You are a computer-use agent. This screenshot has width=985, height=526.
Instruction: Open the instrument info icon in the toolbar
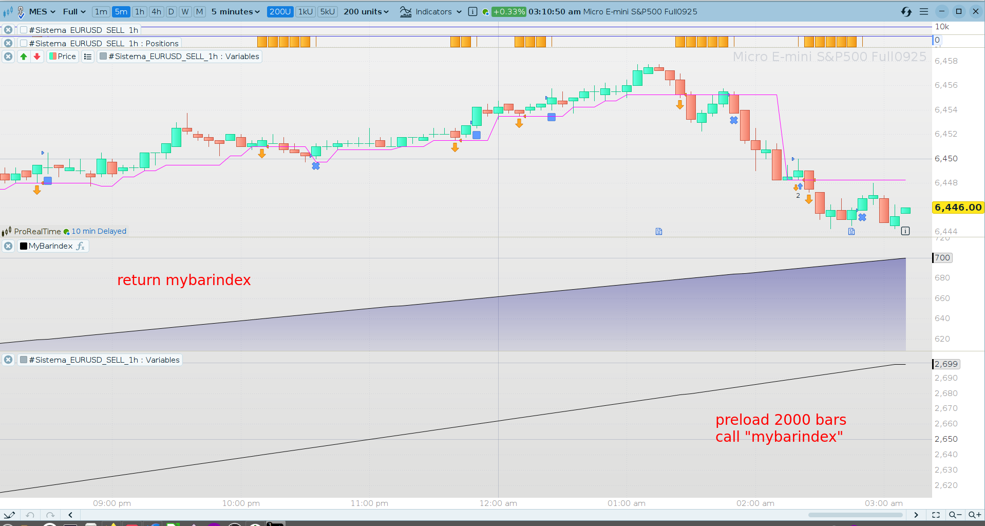coord(472,11)
